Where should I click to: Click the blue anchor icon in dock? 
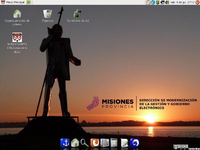65,143
